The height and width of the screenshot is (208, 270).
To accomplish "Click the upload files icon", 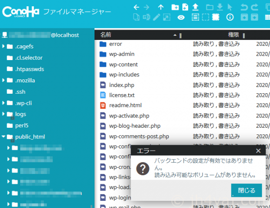I will pos(195,7).
